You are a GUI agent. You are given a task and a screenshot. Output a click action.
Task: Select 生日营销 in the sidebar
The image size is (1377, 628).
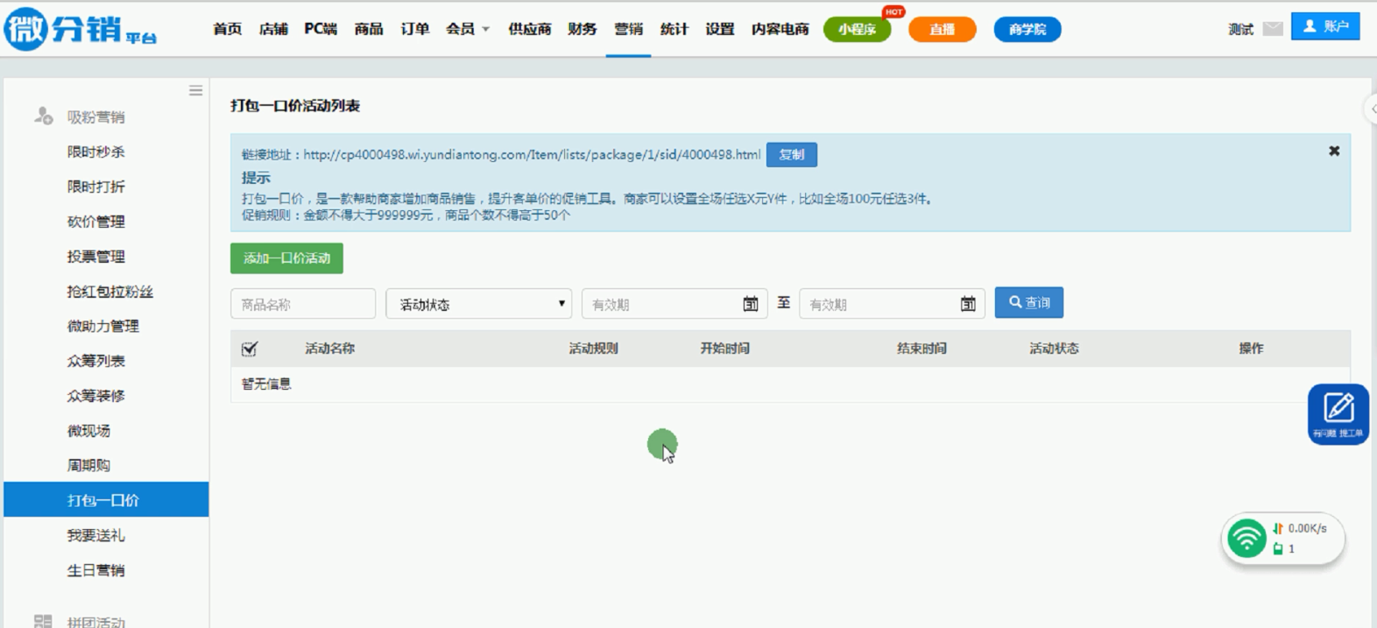(96, 570)
